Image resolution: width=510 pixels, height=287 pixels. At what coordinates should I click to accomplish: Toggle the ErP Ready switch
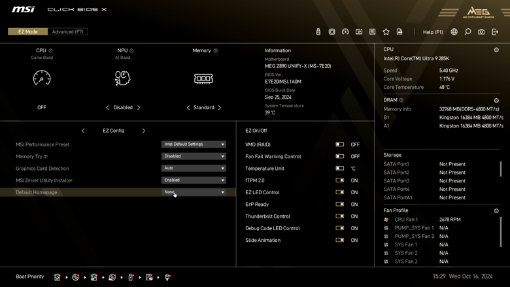339,204
